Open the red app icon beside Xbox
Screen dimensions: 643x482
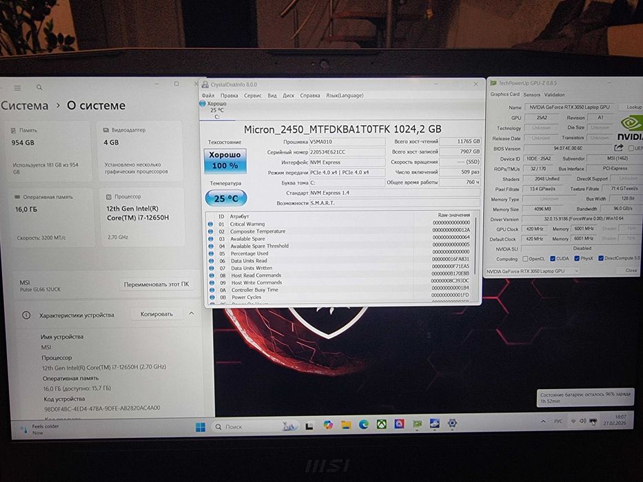399,423
